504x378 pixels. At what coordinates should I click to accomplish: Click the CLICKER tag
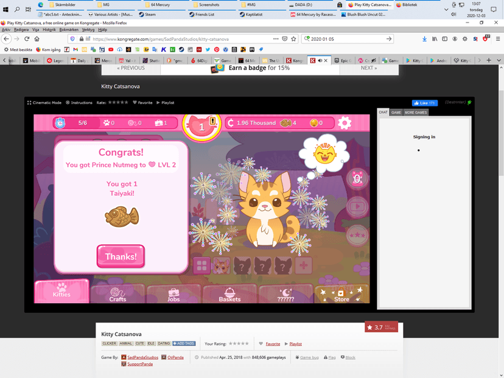(110, 343)
